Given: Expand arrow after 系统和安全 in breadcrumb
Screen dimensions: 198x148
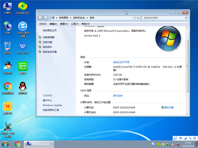Looking at the screenshot, I should 87,18.
